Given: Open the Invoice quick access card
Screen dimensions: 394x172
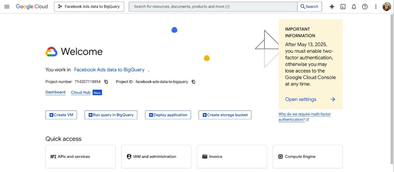Looking at the screenshot, I should click(232, 156).
